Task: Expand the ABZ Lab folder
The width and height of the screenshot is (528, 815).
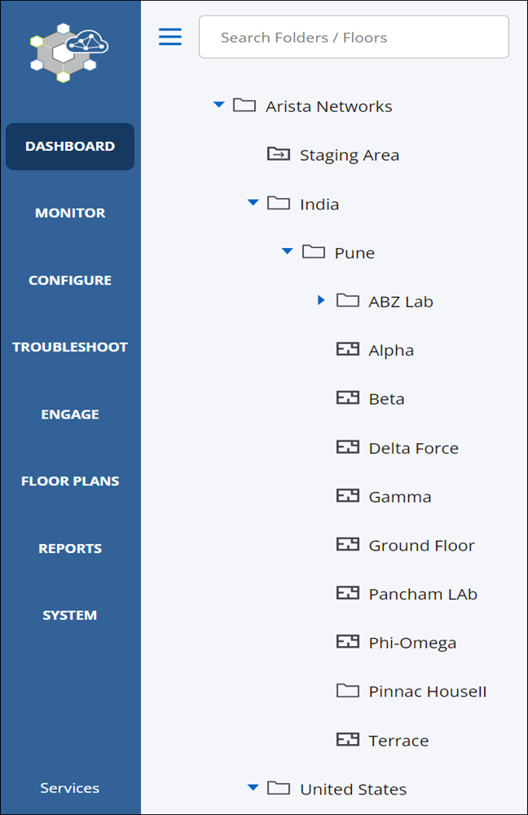Action: [320, 299]
